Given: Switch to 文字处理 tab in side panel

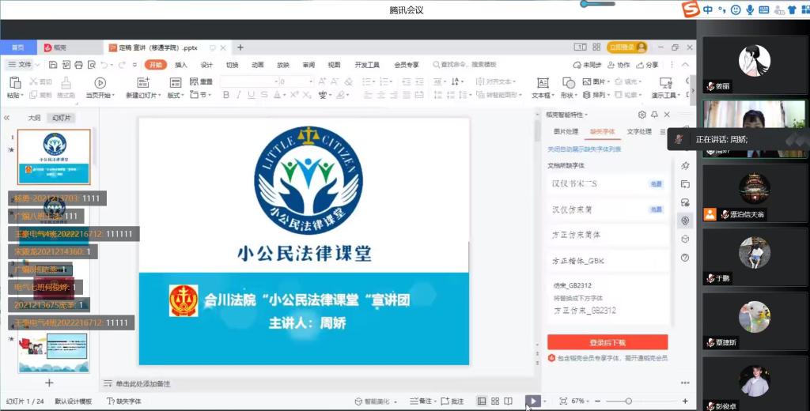Looking at the screenshot, I should tap(638, 132).
